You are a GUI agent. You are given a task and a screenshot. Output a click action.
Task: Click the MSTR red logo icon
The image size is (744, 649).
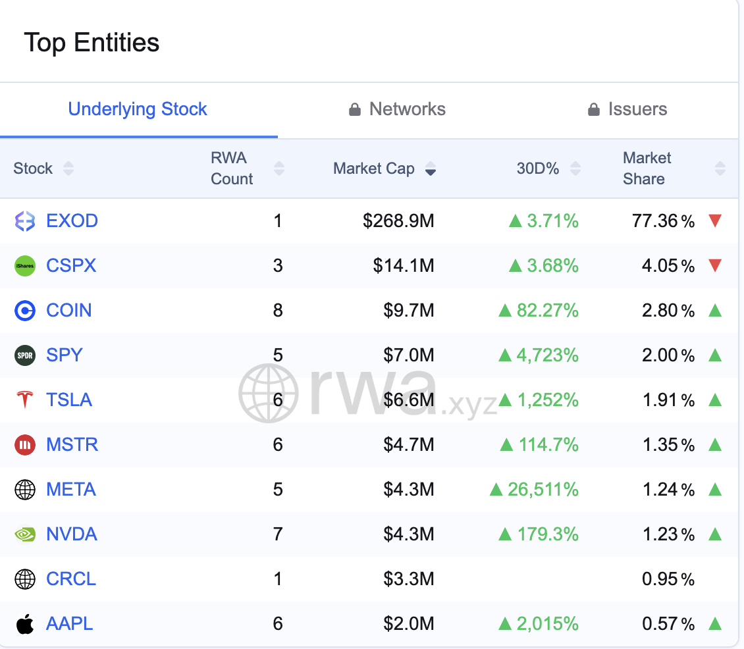pos(24,445)
